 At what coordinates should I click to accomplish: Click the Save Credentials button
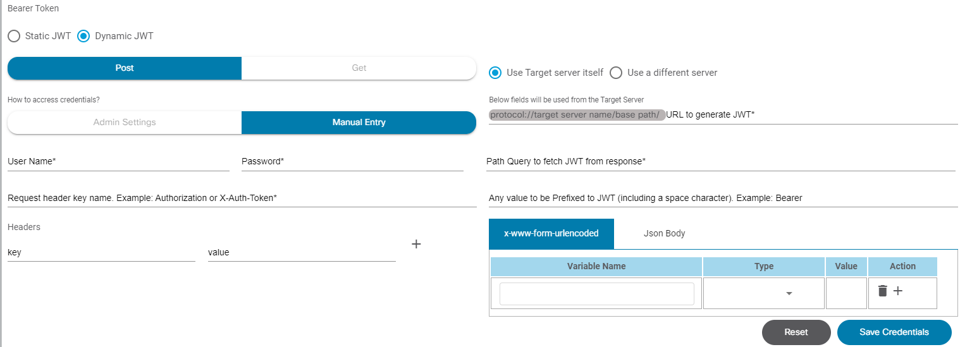[894, 332]
